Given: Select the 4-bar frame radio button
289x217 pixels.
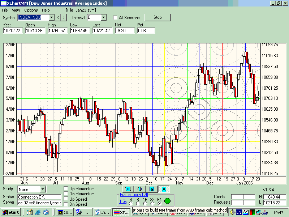Looking at the screenshot, I should pyautogui.click(x=130, y=204).
